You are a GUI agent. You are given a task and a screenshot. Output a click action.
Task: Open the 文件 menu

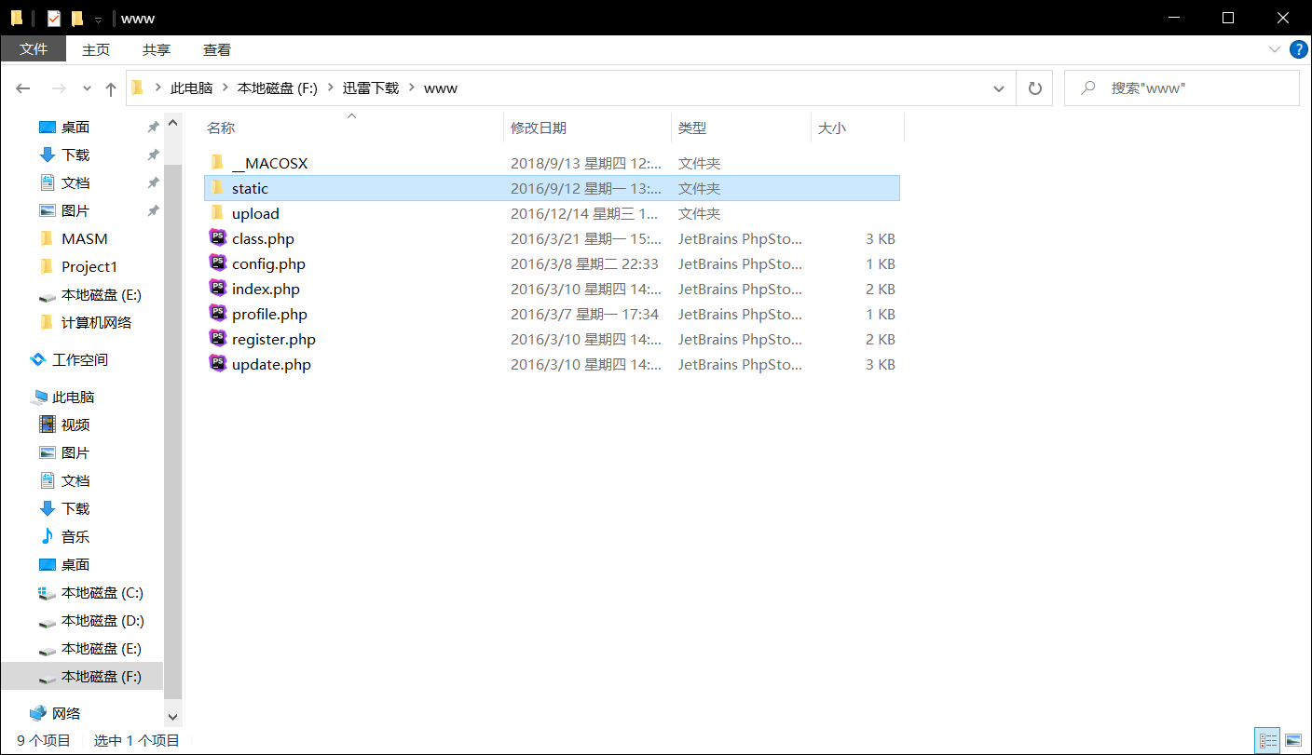(x=34, y=49)
